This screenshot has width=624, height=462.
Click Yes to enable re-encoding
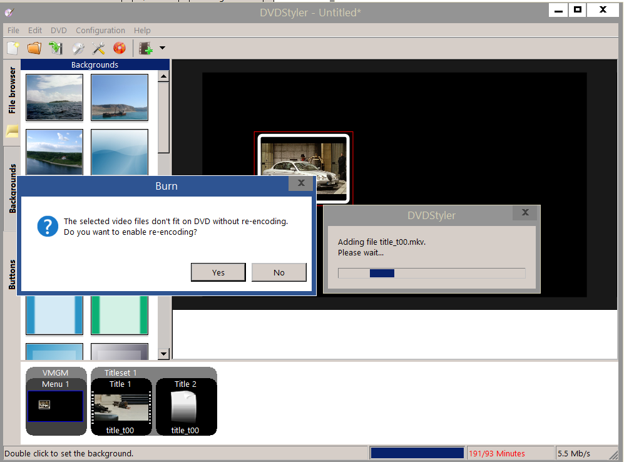pos(218,272)
